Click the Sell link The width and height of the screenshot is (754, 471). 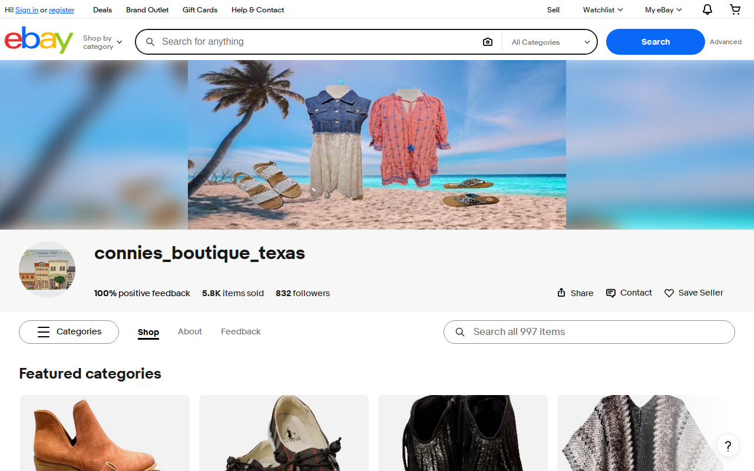pos(553,9)
